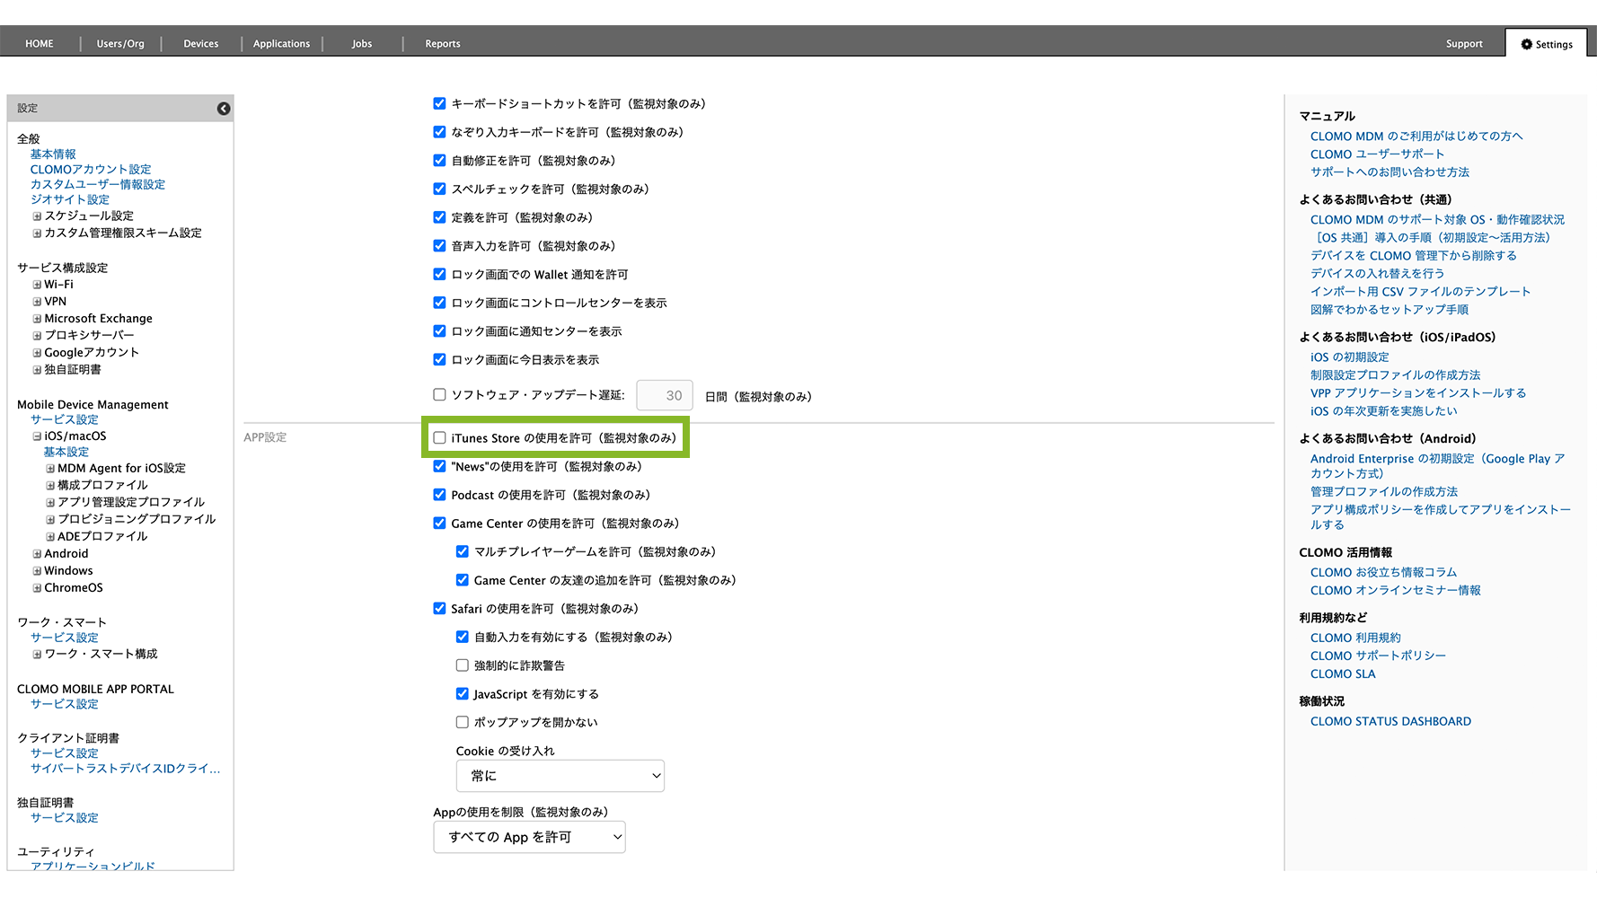Open the Support menu item

click(1463, 44)
